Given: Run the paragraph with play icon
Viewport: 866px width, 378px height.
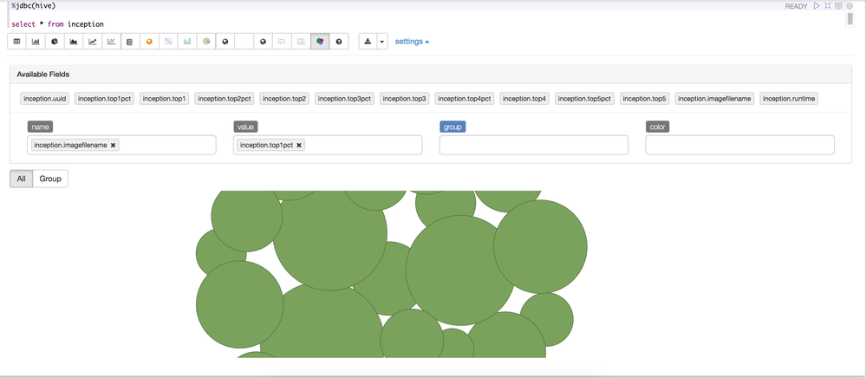Looking at the screenshot, I should [x=817, y=6].
